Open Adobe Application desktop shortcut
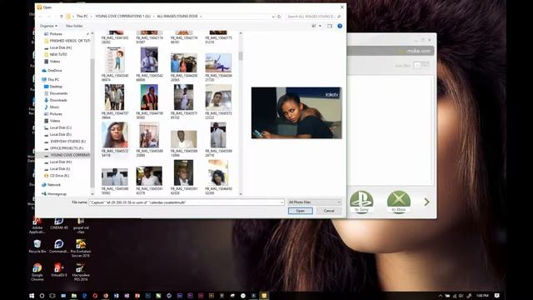Image resolution: width=533 pixels, height=300 pixels. [37, 226]
